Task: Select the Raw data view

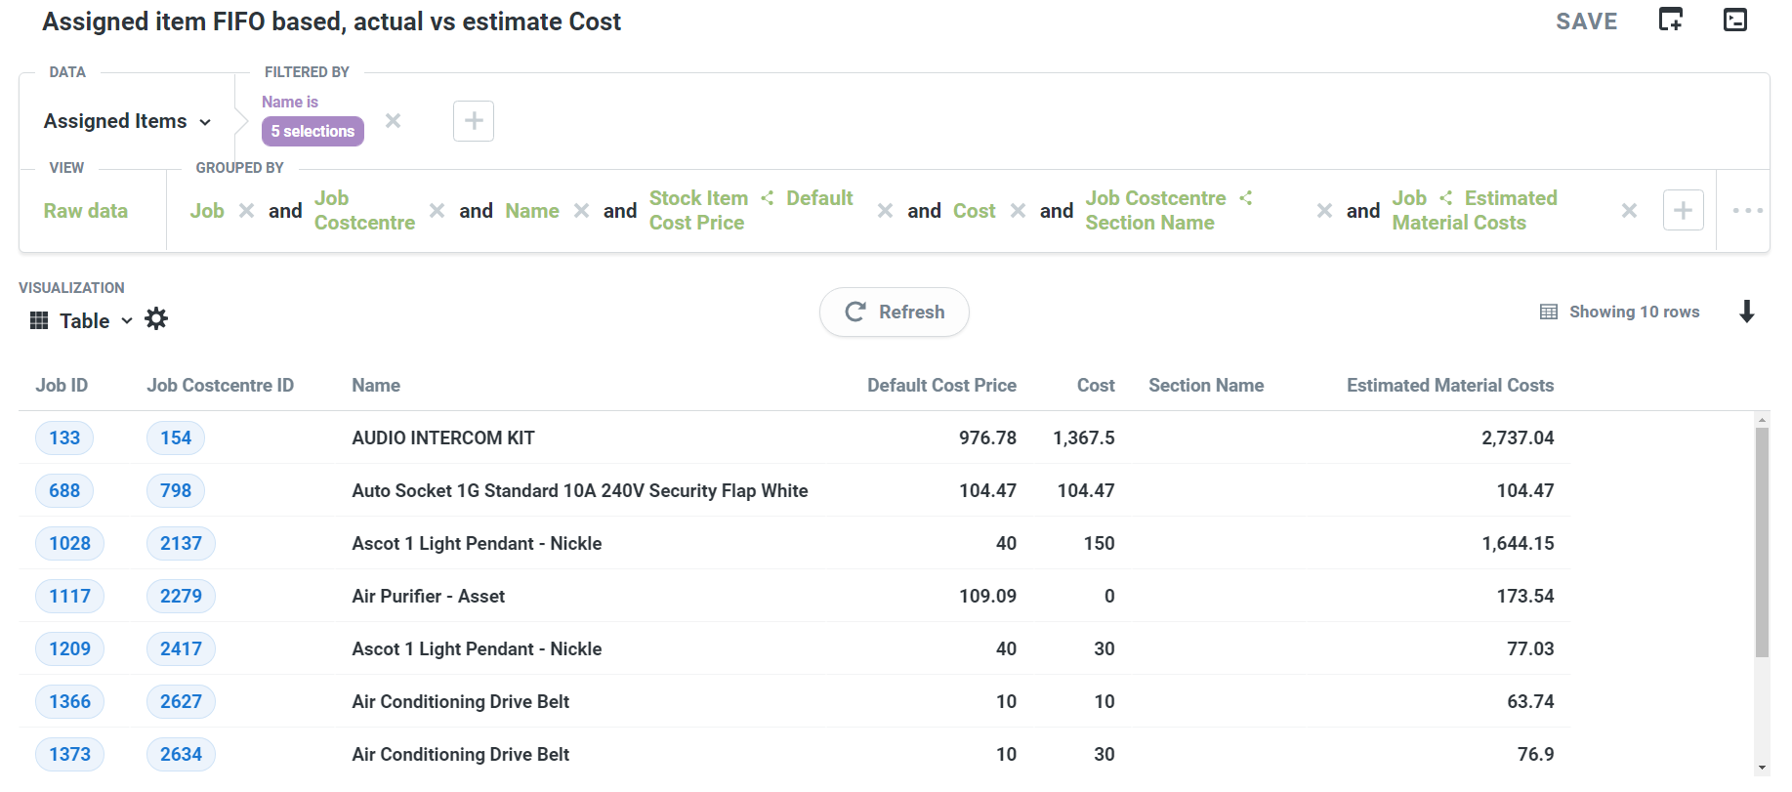Action: (86, 211)
